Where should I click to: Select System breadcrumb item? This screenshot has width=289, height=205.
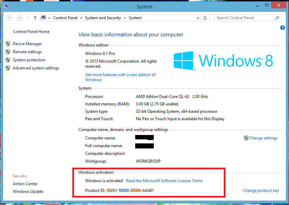[135, 18]
